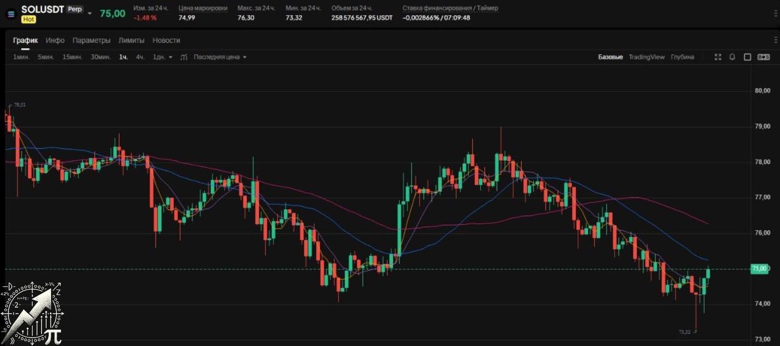Click the Ставка финансирования / Таймер label
The width and height of the screenshot is (780, 346).
tap(450, 8)
